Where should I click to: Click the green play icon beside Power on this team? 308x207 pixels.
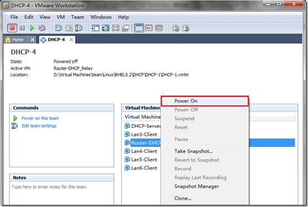15,118
